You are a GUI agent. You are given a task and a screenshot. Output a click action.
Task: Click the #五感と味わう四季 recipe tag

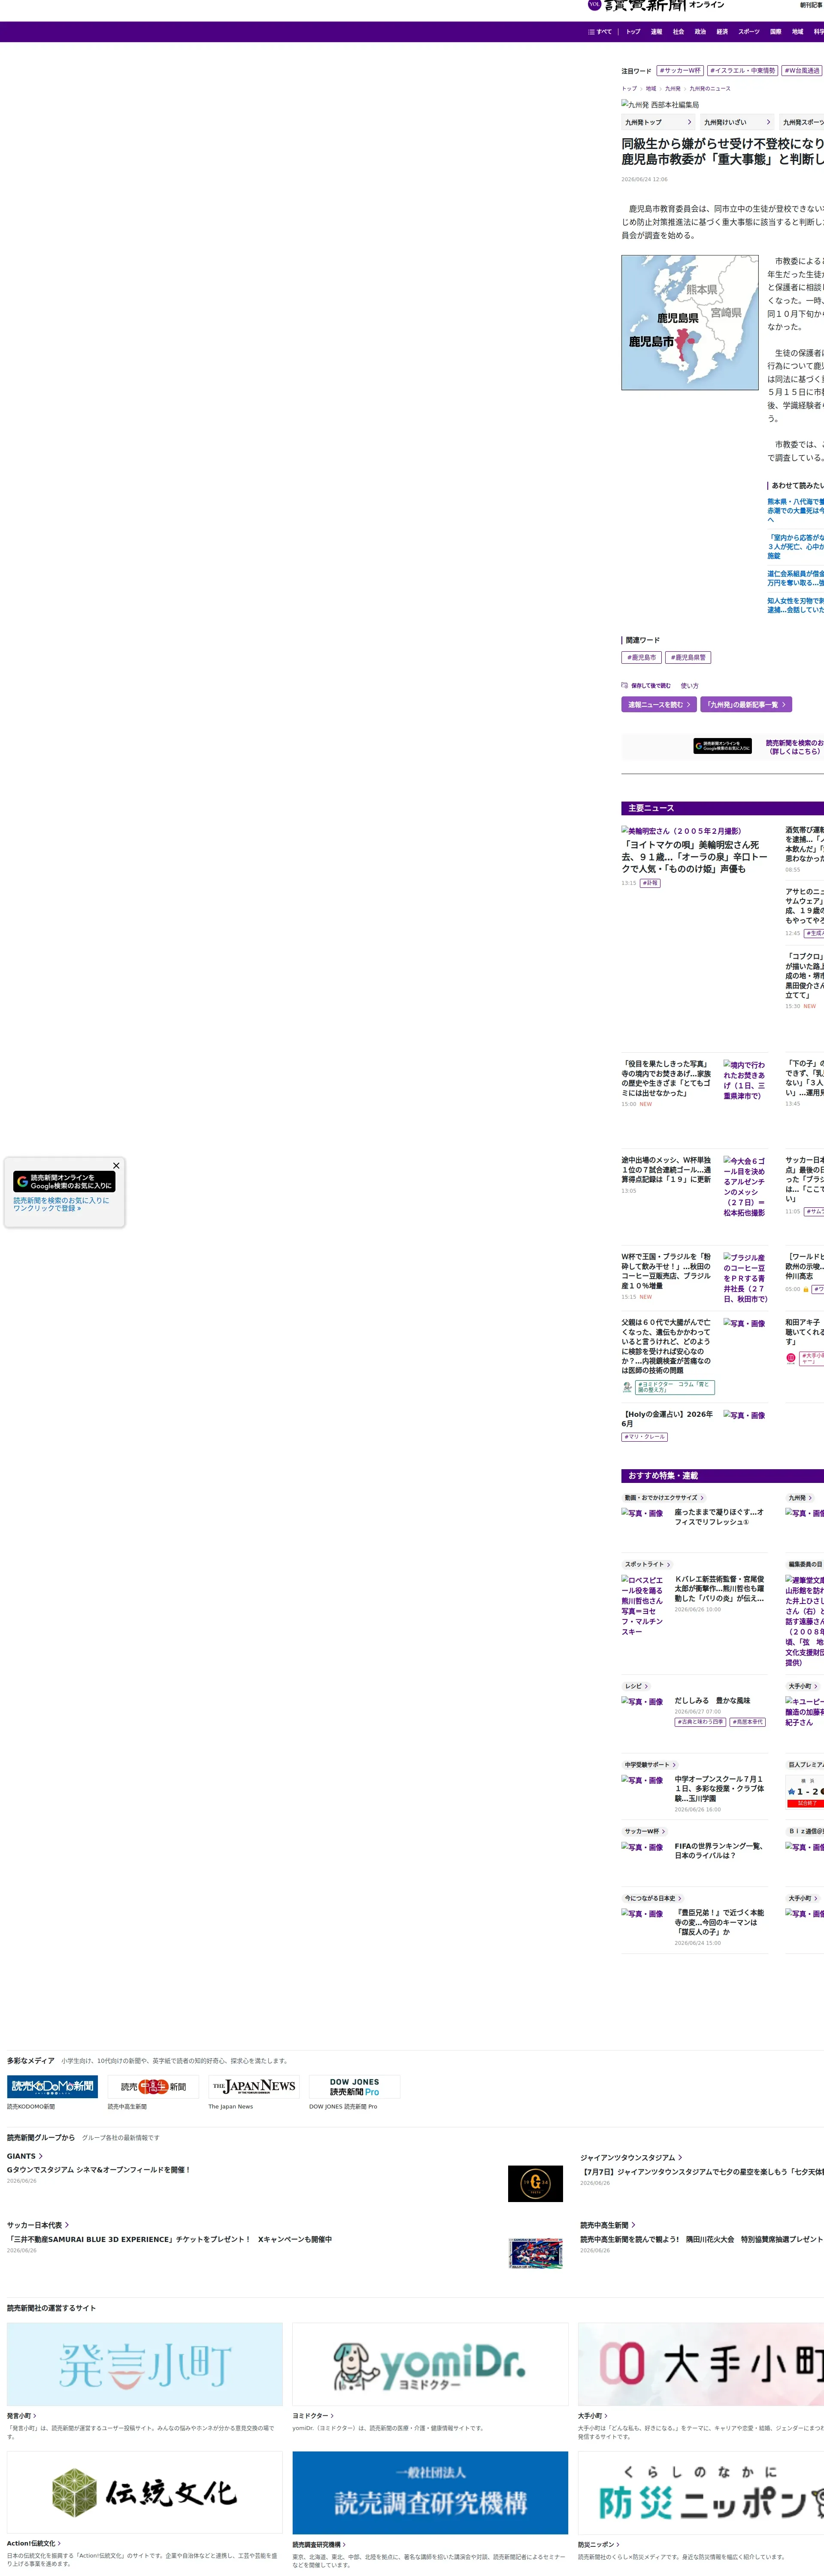[x=700, y=1722]
